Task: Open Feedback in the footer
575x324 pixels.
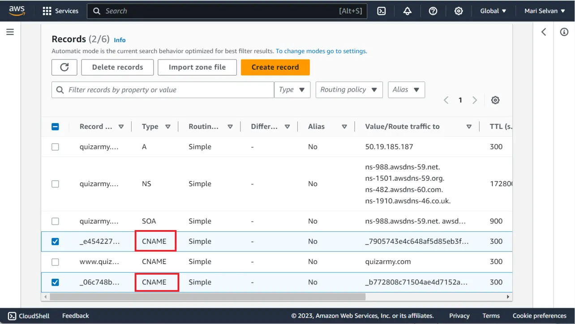Action: pos(75,315)
